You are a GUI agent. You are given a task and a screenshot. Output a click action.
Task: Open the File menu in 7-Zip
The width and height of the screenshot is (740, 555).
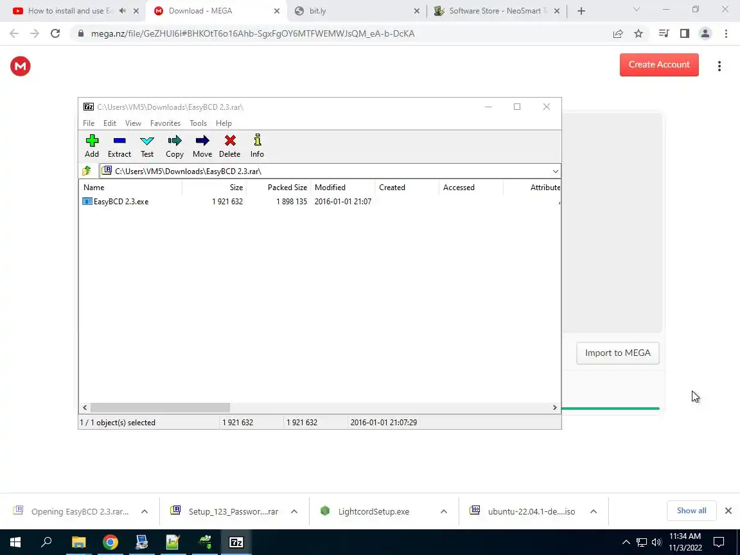pyautogui.click(x=89, y=123)
